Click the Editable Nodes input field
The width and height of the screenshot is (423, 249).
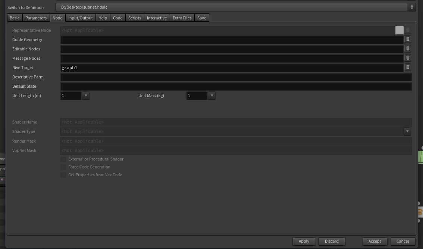coord(232,49)
